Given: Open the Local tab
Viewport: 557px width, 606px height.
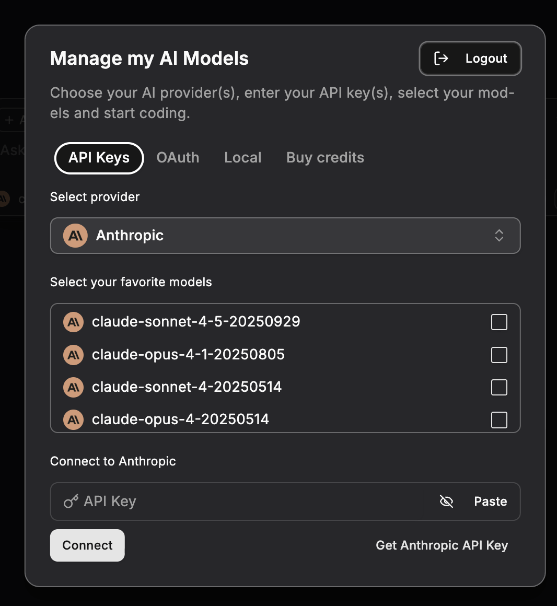Looking at the screenshot, I should coord(242,157).
